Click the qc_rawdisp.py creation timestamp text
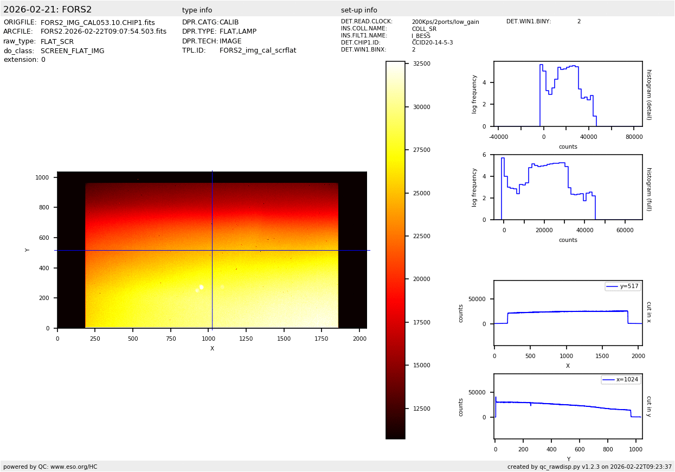This screenshot has width=675, height=472. point(589,467)
